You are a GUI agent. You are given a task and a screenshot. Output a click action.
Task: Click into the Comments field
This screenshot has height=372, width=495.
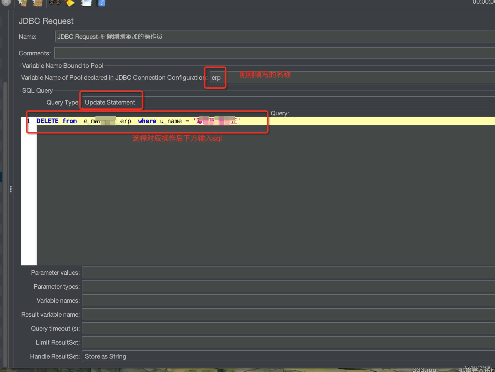tap(275, 53)
